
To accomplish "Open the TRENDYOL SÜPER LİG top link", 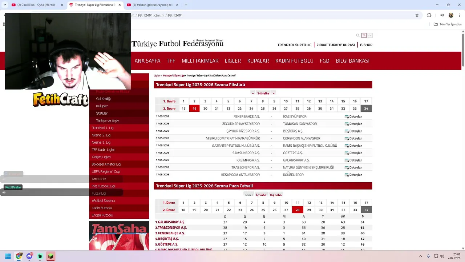I will point(295,45).
